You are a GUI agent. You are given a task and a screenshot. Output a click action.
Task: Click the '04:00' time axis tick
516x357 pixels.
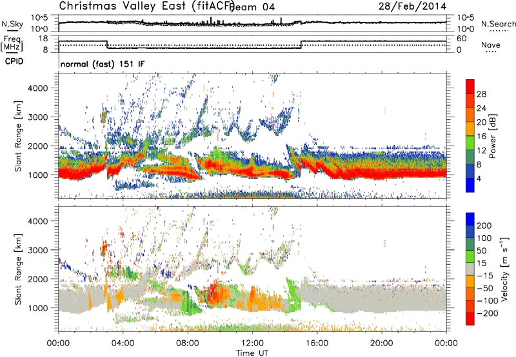pyautogui.click(x=123, y=343)
